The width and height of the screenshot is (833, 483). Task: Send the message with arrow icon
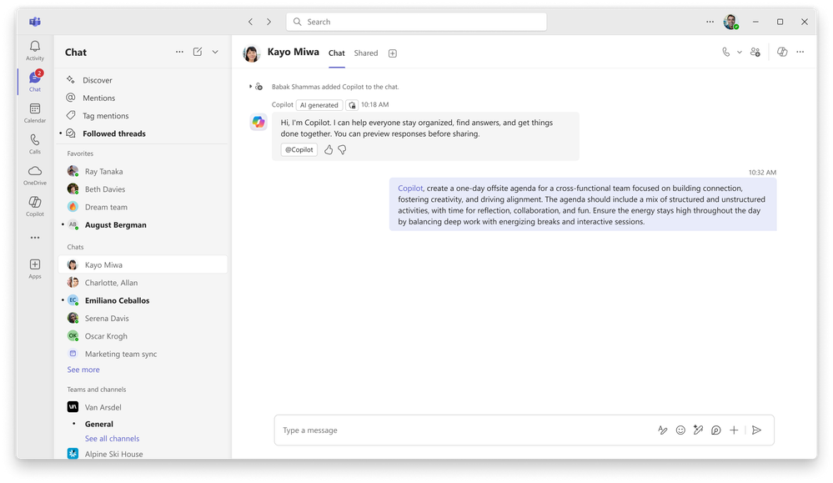(x=757, y=430)
